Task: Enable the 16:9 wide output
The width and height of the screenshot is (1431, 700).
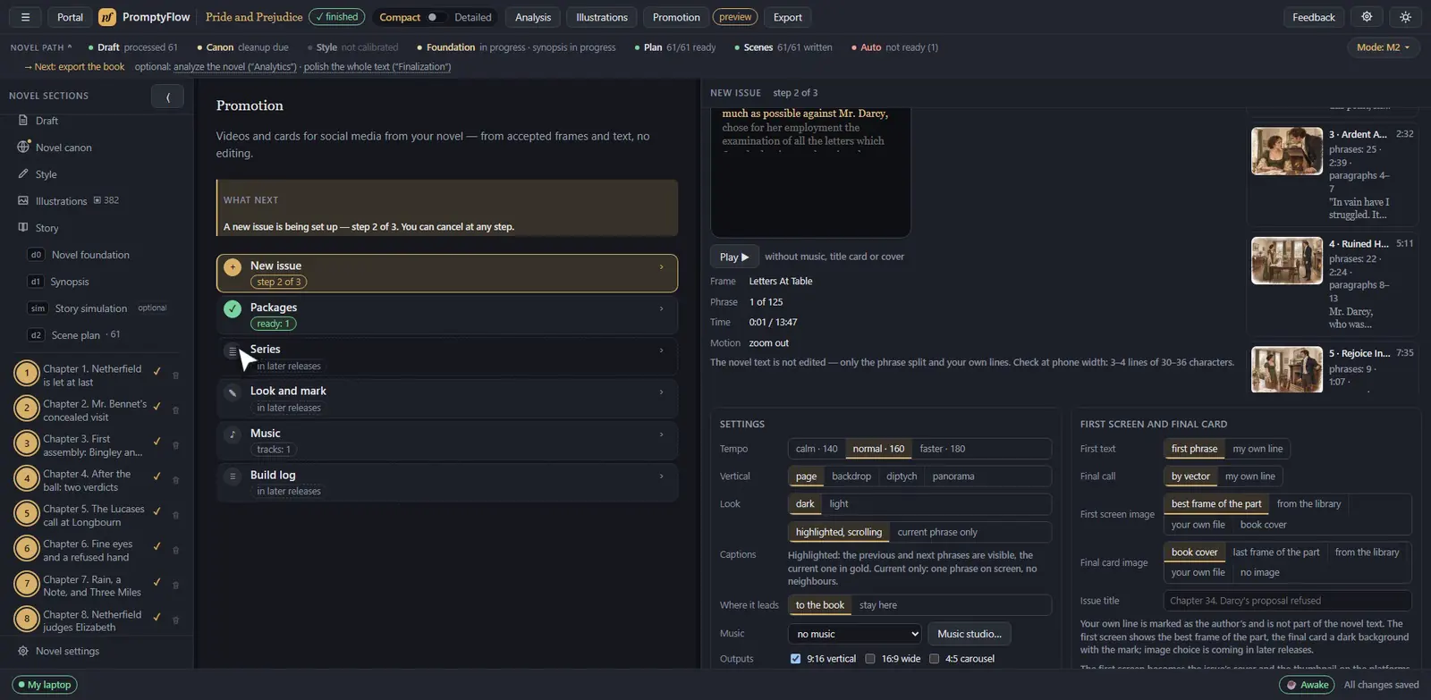Action: [869, 659]
